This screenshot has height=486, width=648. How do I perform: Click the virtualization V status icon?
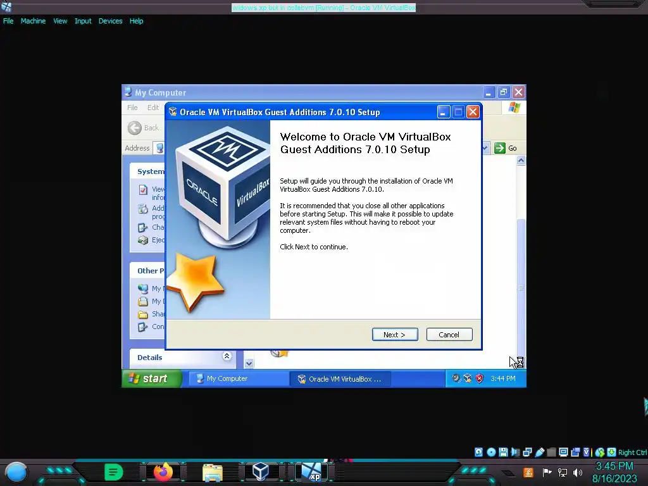click(x=587, y=452)
